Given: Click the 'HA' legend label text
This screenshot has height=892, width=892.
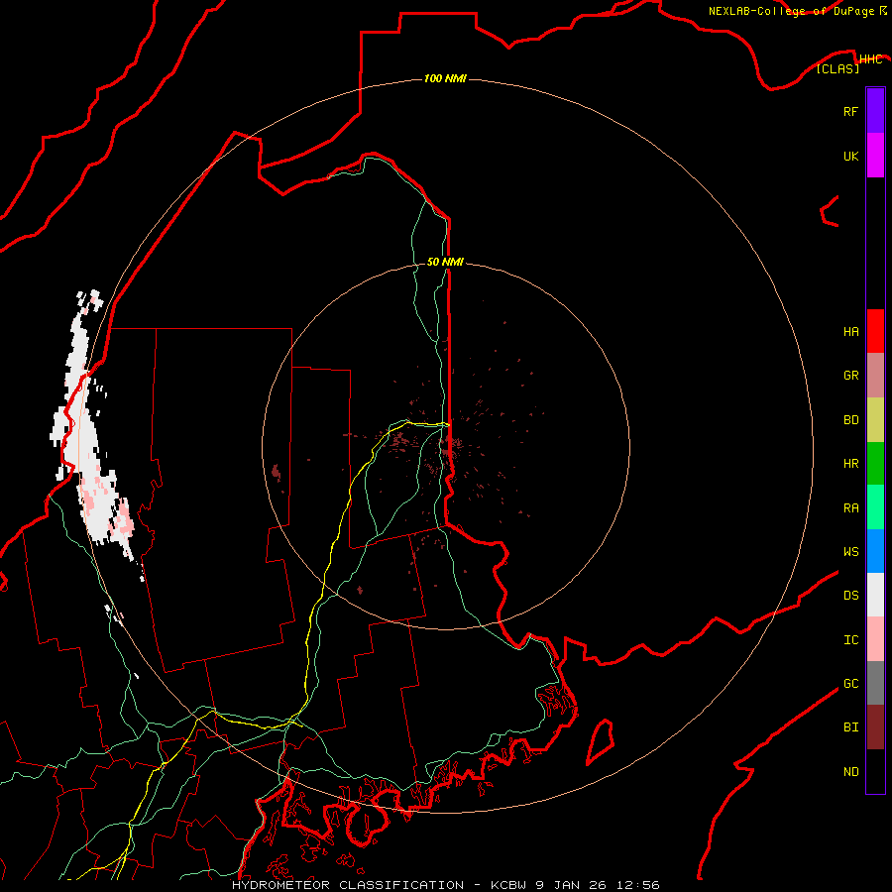Looking at the screenshot, I should [850, 332].
